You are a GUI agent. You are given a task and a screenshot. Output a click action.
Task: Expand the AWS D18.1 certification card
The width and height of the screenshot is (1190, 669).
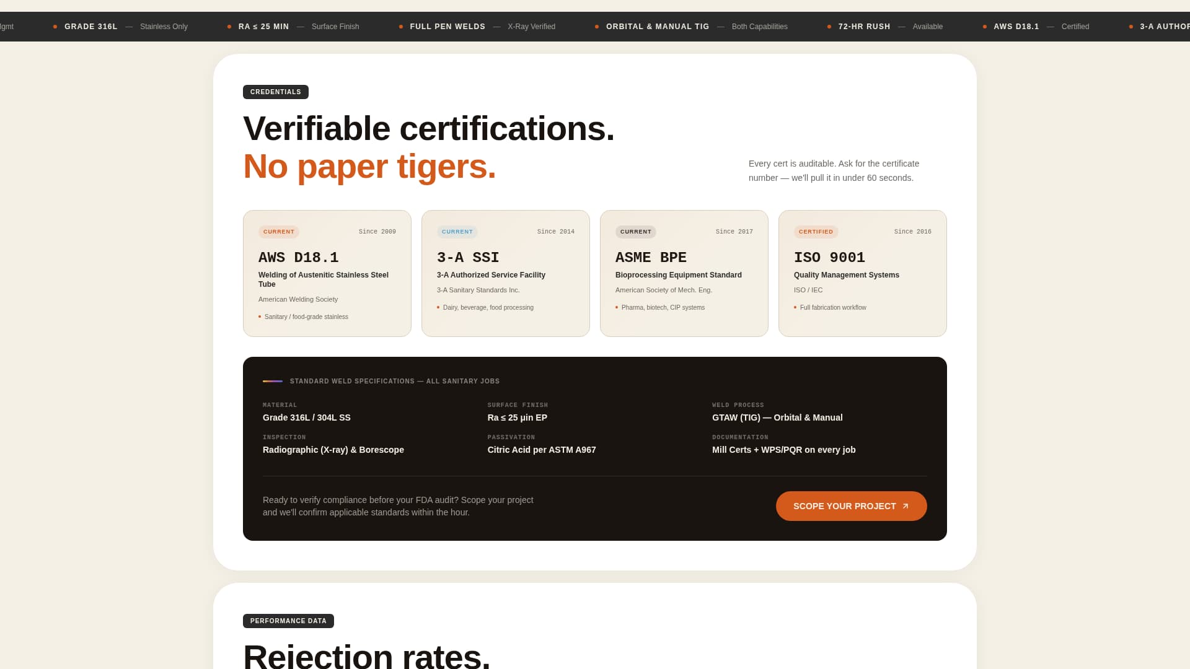tap(327, 274)
